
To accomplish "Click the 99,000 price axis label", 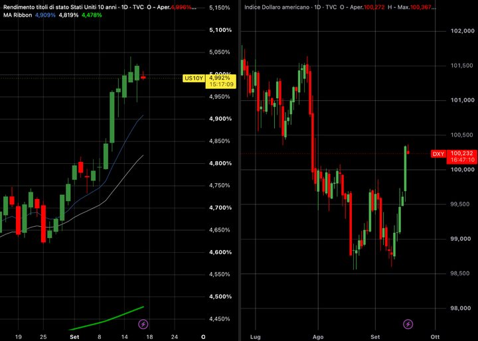I will tap(462, 239).
